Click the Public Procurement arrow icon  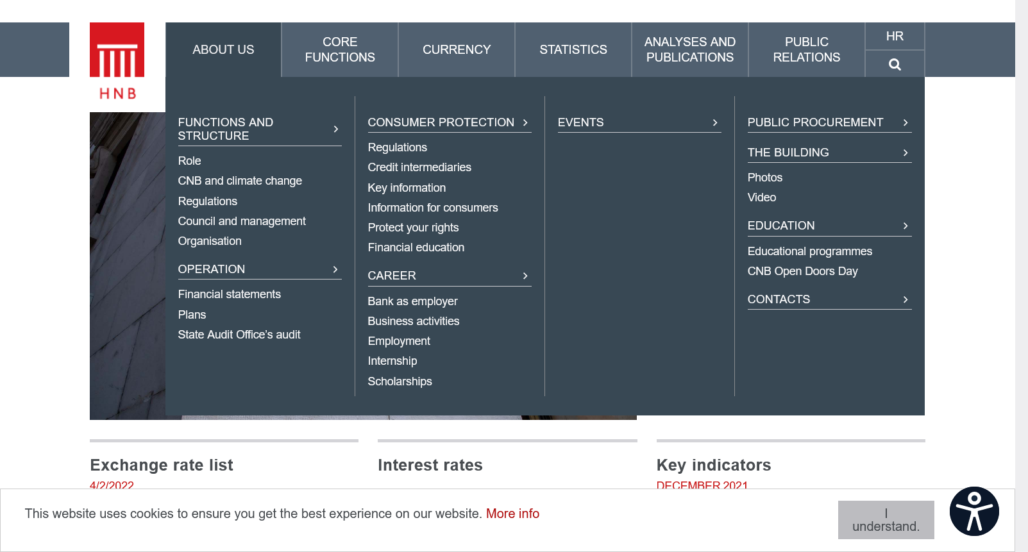click(x=906, y=122)
